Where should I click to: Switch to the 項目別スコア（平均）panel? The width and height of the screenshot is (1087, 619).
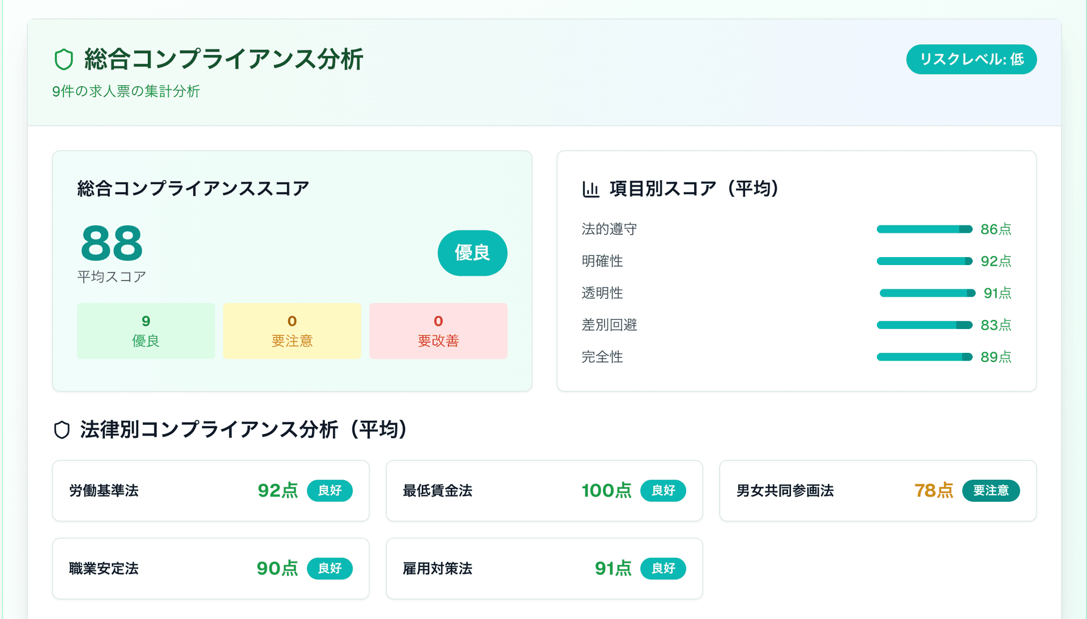(x=694, y=190)
